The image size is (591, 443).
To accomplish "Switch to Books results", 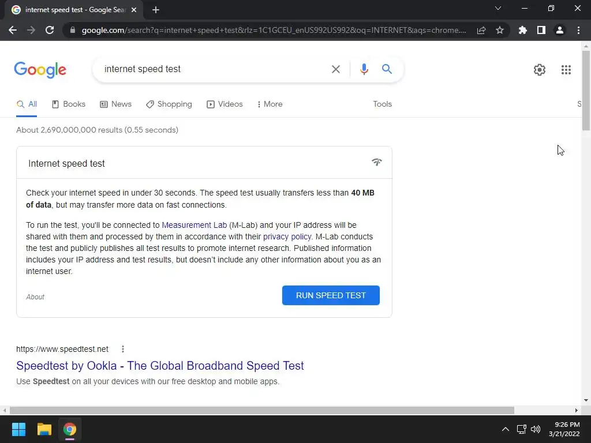I will (x=69, y=104).
